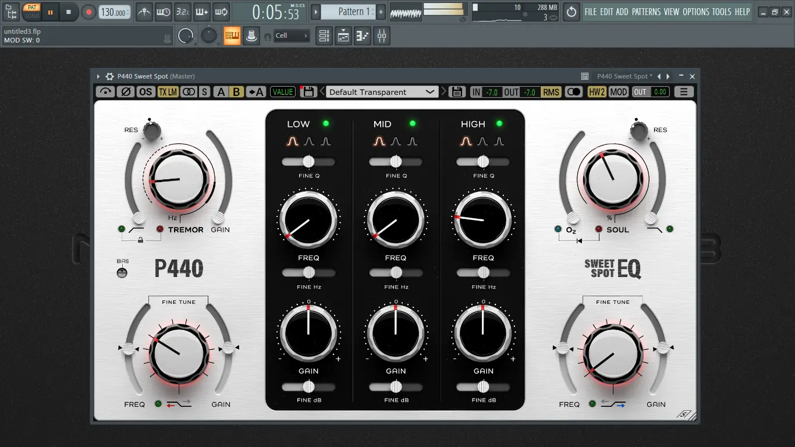The height and width of the screenshot is (447, 795).
Task: Toggle the TX LM button
Action: [x=168, y=92]
